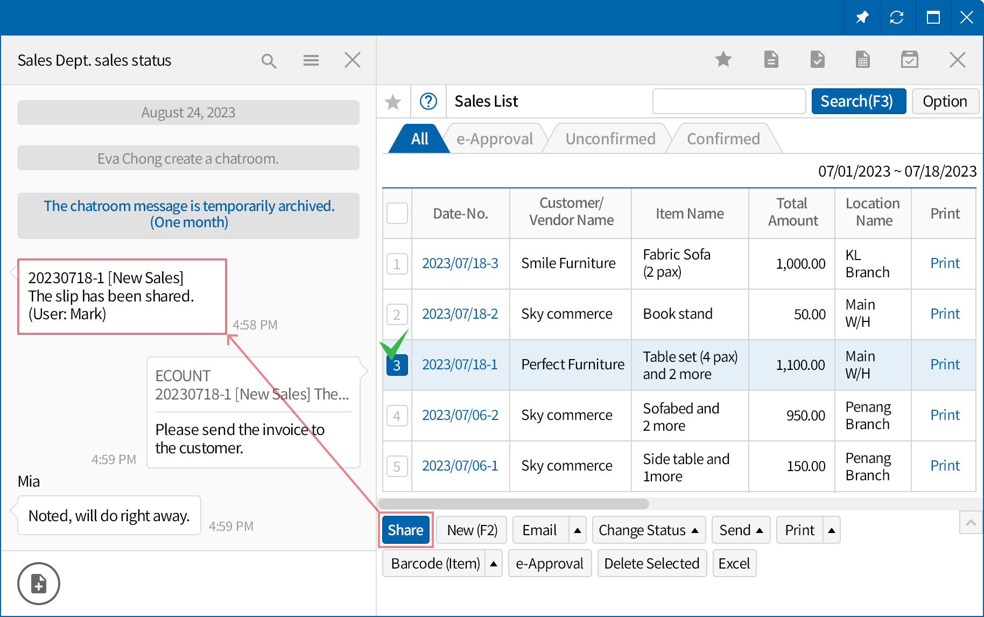Click the attach file icon in chat
The height and width of the screenshot is (617, 984).
pyautogui.click(x=39, y=584)
